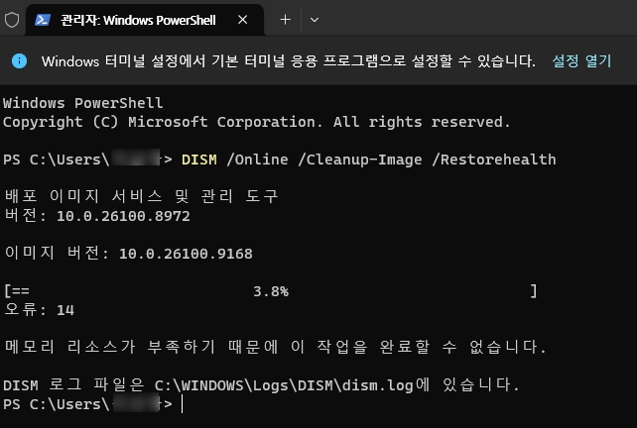This screenshot has width=637, height=428.
Task: Click the version text 10.0.26100.8972
Action: (x=123, y=216)
